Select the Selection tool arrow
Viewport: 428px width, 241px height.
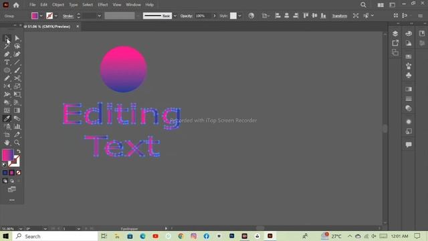click(x=7, y=38)
